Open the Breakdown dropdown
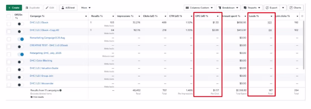 pos(228,8)
